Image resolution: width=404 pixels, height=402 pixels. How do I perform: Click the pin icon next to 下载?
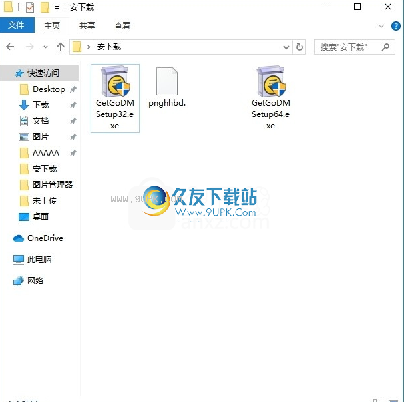73,105
